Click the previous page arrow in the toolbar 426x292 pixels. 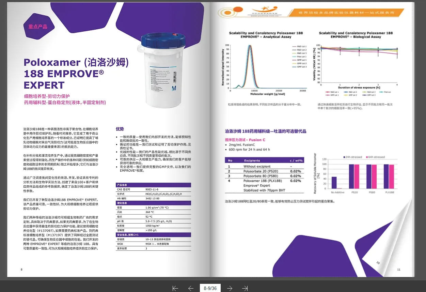[x=191, y=288]
